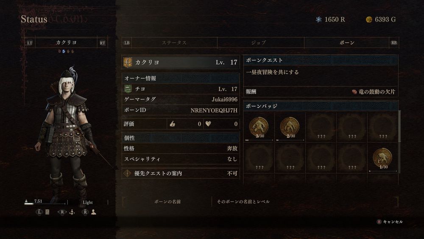The height and width of the screenshot is (239, 424).
Task: Click the LT previous character button
Action: coord(30,43)
